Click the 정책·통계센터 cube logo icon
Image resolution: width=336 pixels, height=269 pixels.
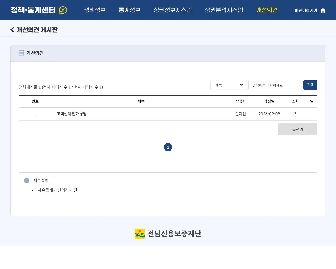[63, 10]
